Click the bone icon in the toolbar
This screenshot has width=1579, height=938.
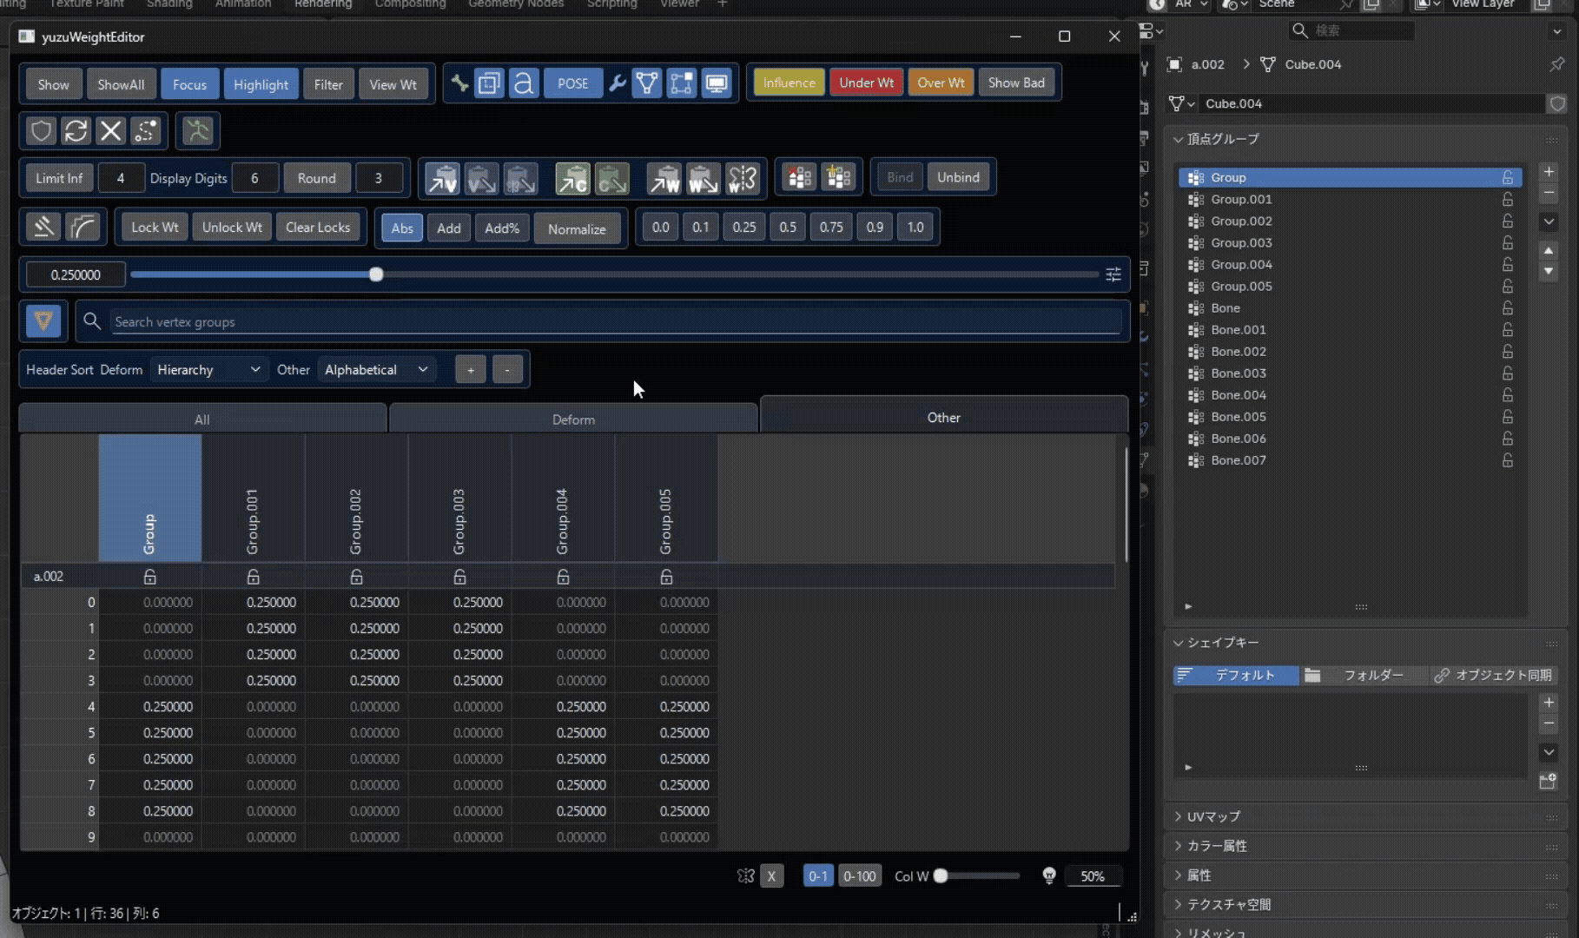pos(459,83)
